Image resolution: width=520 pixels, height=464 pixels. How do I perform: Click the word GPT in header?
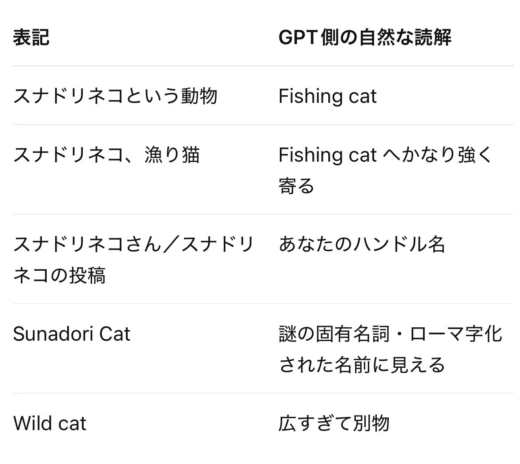[x=298, y=37]
